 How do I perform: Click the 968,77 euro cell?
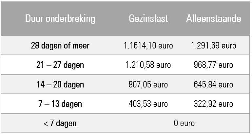pyautogui.click(x=213, y=65)
